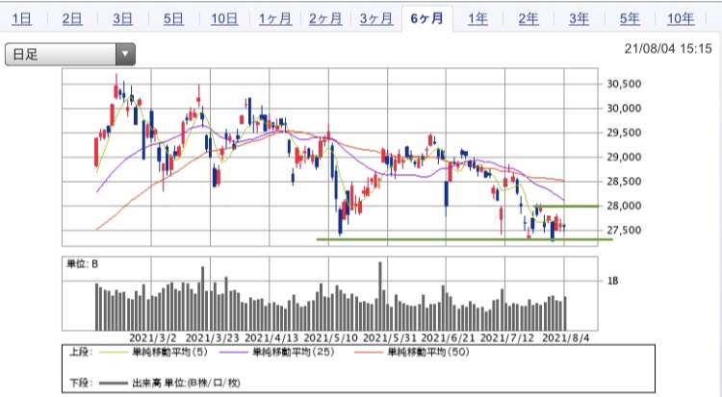Click the orange 50-day average legend line
722x397 pixels.
(x=369, y=353)
